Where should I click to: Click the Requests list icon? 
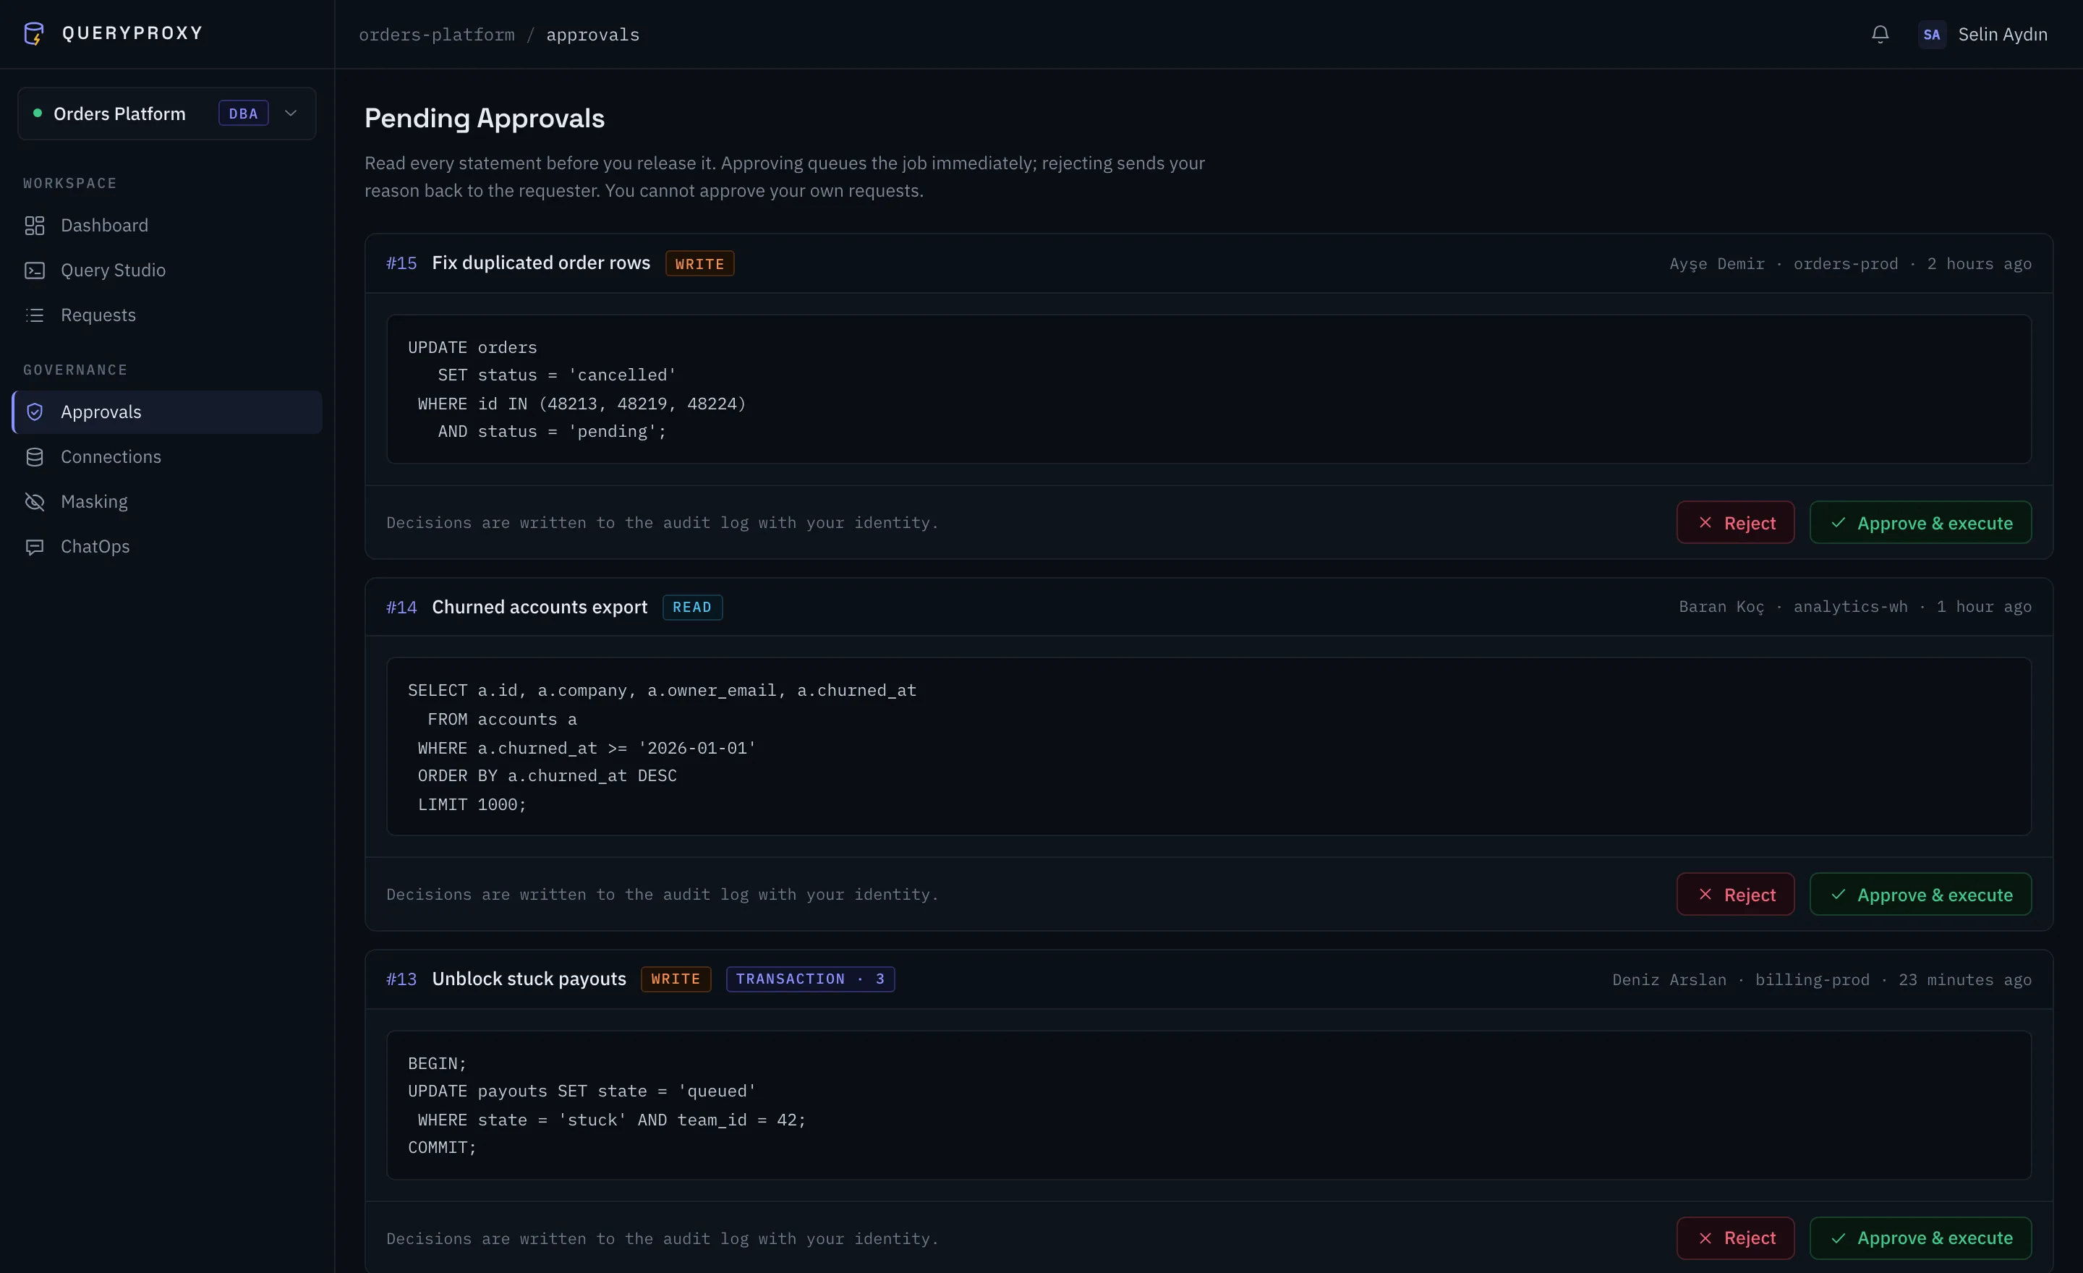[35, 315]
